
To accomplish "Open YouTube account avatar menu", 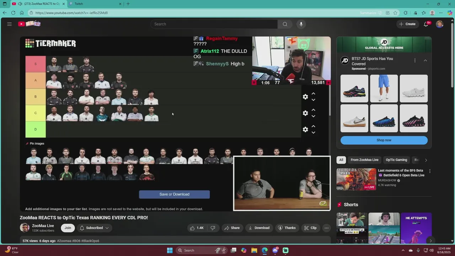I will pos(440,24).
